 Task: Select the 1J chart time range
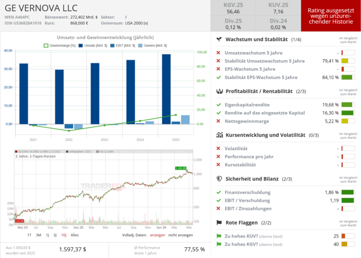[x=47, y=235]
